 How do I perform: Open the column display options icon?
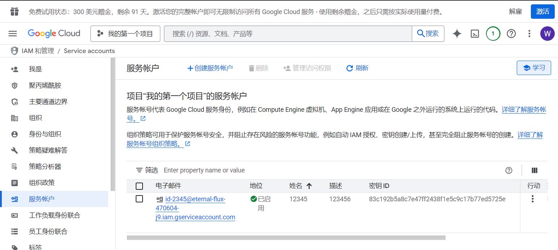pos(534,170)
